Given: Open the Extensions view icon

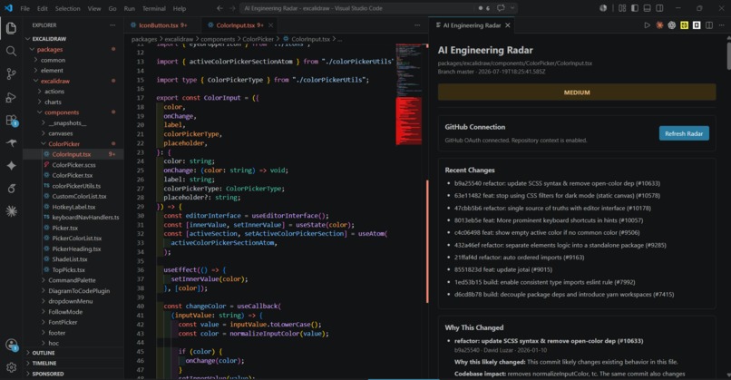Looking at the screenshot, I should [11, 121].
